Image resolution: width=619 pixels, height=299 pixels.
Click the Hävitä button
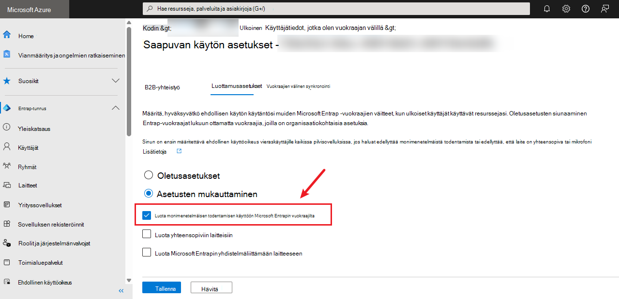click(211, 287)
